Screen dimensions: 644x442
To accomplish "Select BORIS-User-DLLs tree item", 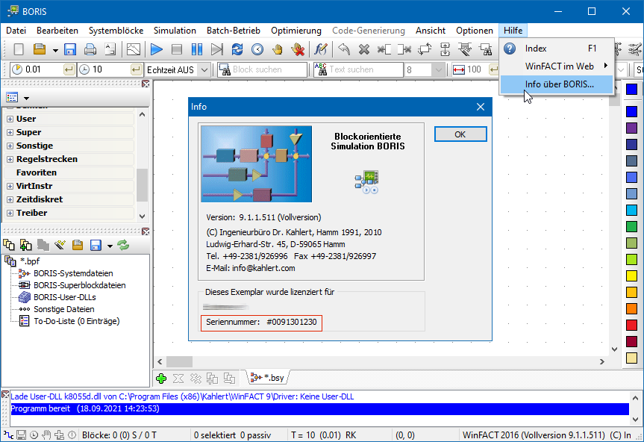I will 65,297.
